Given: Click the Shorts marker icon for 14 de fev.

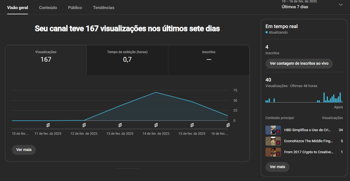Looking at the screenshot, I should click(156, 125).
